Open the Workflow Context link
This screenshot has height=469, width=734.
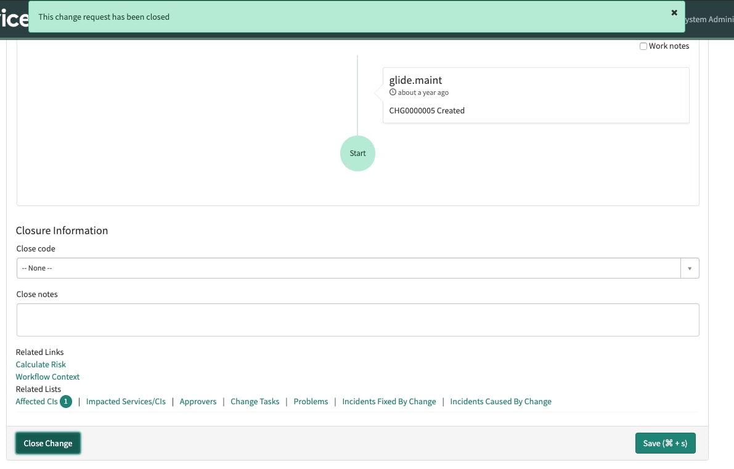tap(47, 377)
